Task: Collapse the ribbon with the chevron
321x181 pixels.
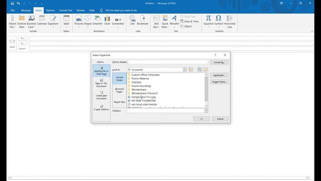Action: pyautogui.click(x=312, y=31)
